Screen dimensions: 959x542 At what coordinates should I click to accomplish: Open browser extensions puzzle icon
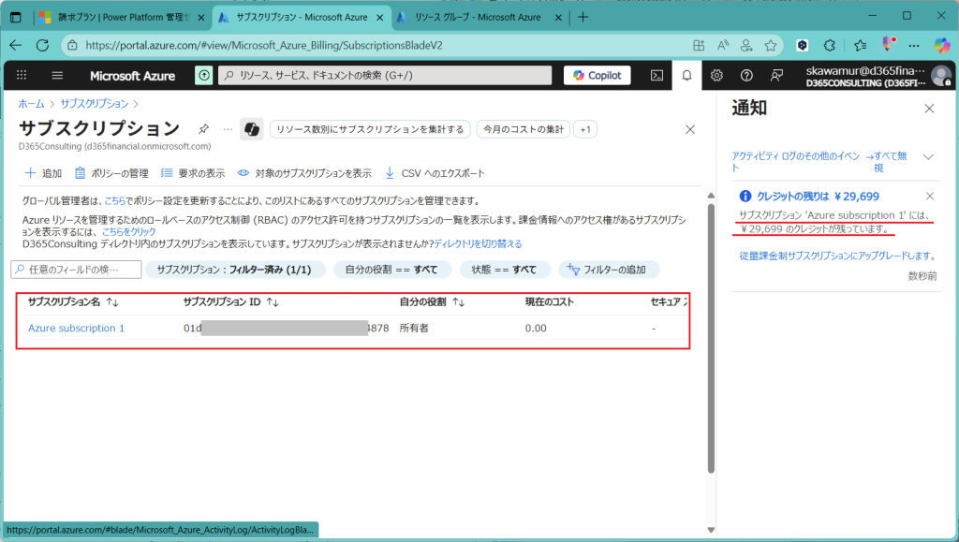830,45
